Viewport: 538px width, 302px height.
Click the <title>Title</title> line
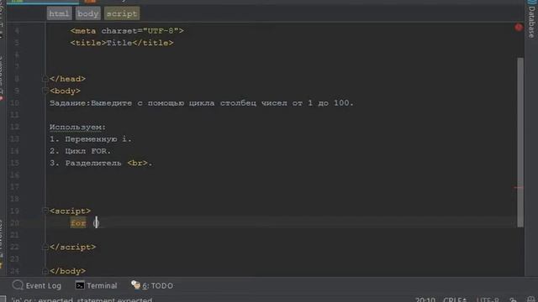(x=122, y=43)
